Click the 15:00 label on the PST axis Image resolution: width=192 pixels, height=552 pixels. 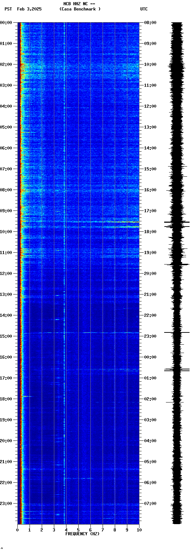[x=6, y=336]
